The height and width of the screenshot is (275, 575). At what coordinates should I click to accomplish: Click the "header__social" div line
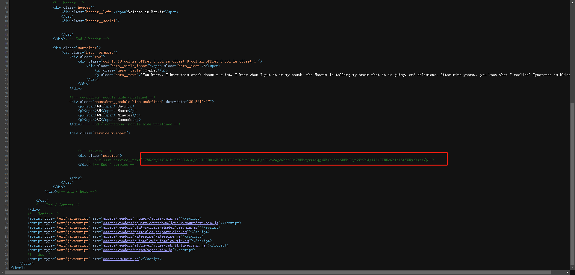click(90, 21)
